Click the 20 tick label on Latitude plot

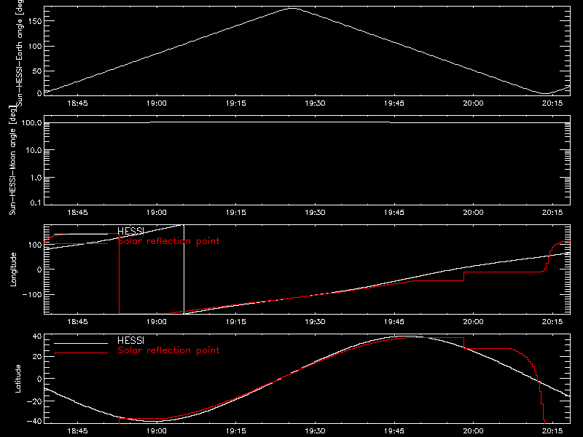pos(37,357)
